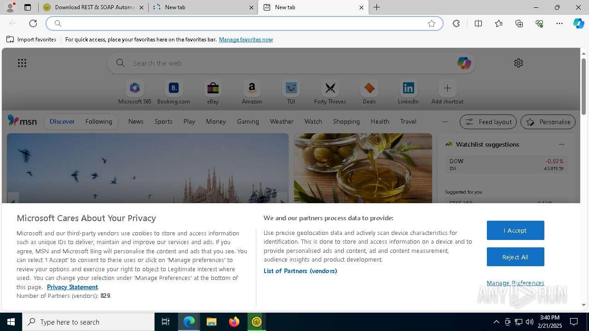Add this page to favorites star
This screenshot has height=331, width=589.
(x=432, y=23)
